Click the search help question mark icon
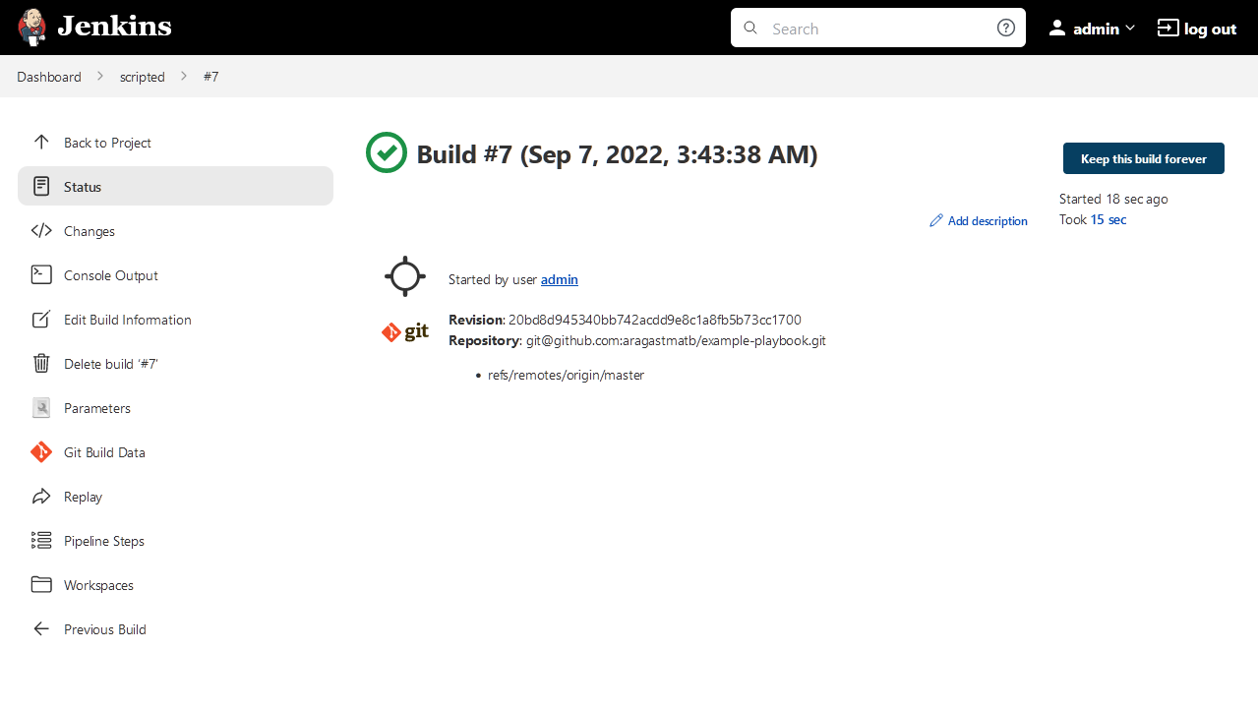The width and height of the screenshot is (1258, 710). pyautogui.click(x=1005, y=28)
